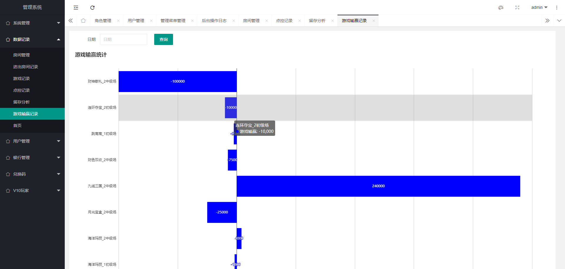Switch to the 房间管理 tab
Image resolution: width=565 pixels, height=269 pixels.
click(251, 21)
